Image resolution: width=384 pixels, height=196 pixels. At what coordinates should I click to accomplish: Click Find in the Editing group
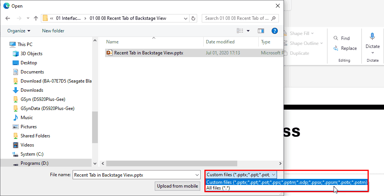tap(342, 38)
